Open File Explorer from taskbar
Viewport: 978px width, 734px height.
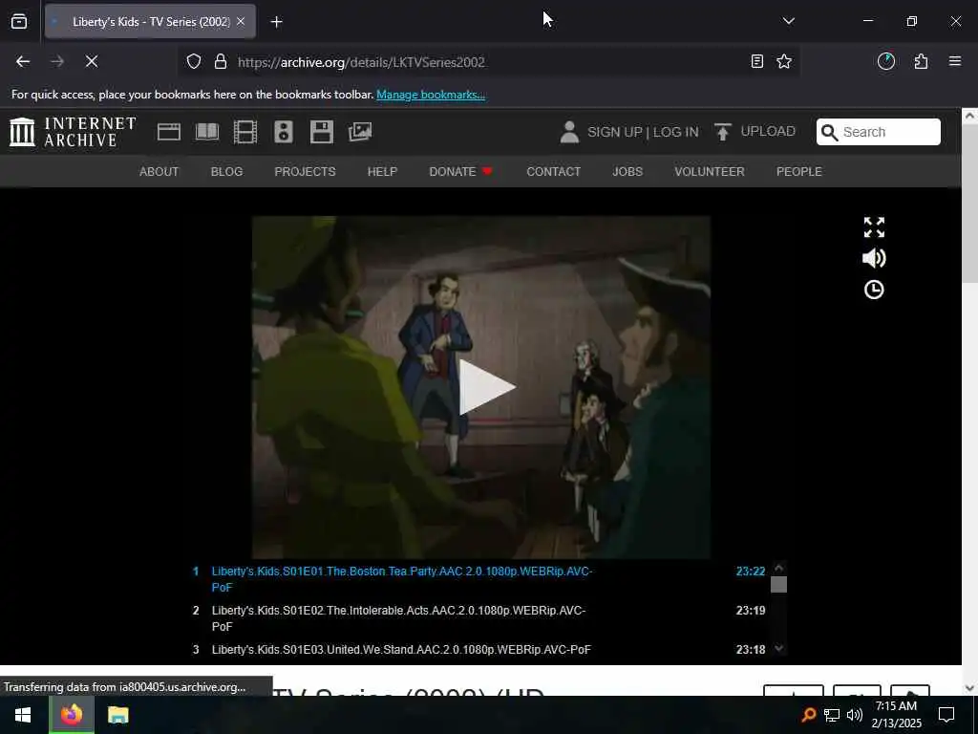(x=117, y=715)
